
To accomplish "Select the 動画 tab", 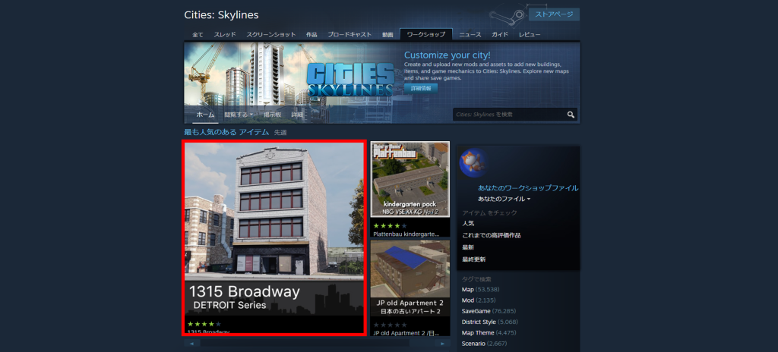I will [387, 35].
